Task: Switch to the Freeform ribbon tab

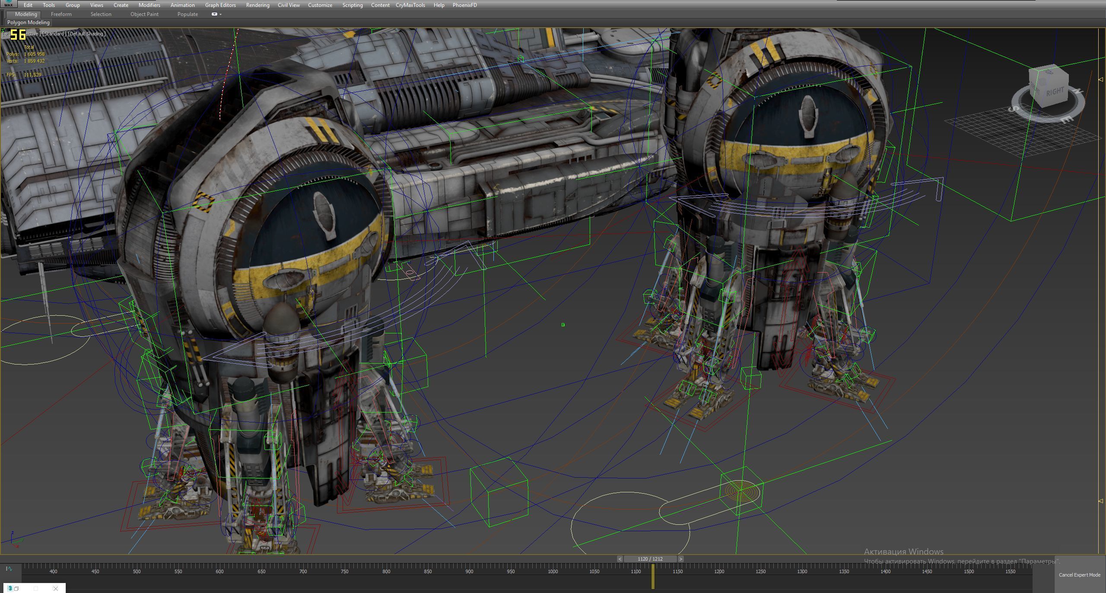Action: click(61, 14)
